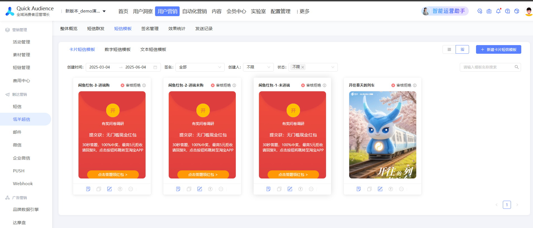
Task: Open notifications bell icon
Action: tap(498, 11)
